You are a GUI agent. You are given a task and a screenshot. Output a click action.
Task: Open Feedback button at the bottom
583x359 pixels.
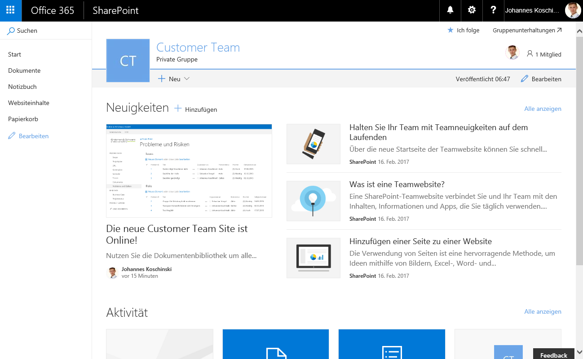[x=554, y=354]
